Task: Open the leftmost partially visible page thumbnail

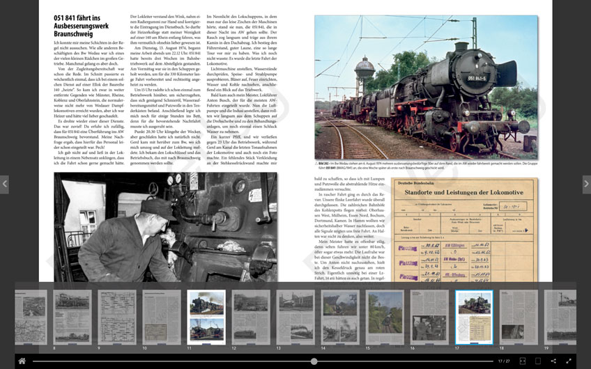Action: click(x=31, y=317)
